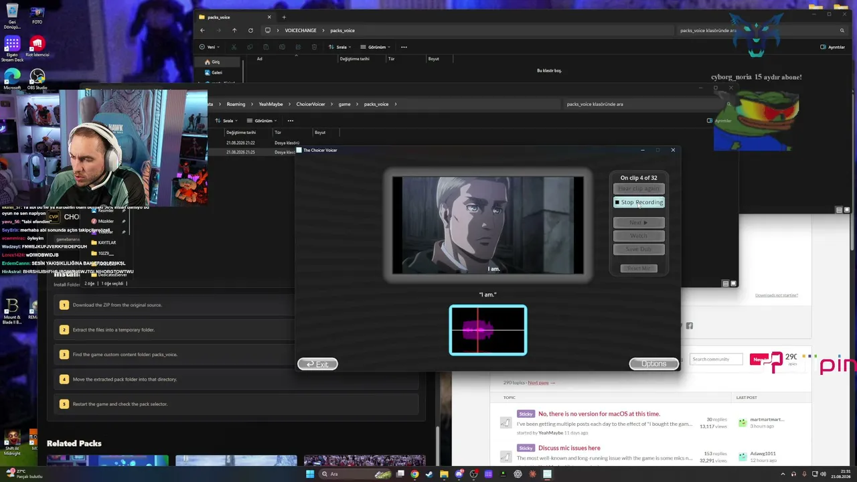
Task: Sort by Değiştirme tarihi in front Explorer
Action: pyautogui.click(x=354, y=59)
